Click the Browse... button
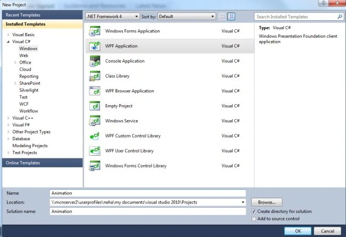 pos(267,202)
